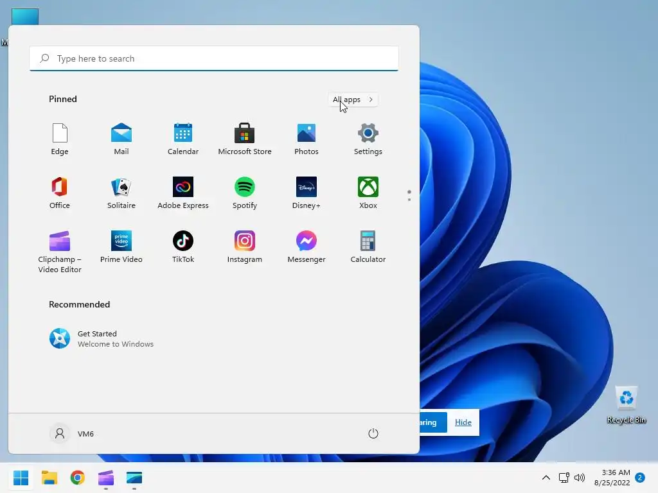Go to next page of pinned apps
Viewport: 658px width, 493px height.
(409, 200)
